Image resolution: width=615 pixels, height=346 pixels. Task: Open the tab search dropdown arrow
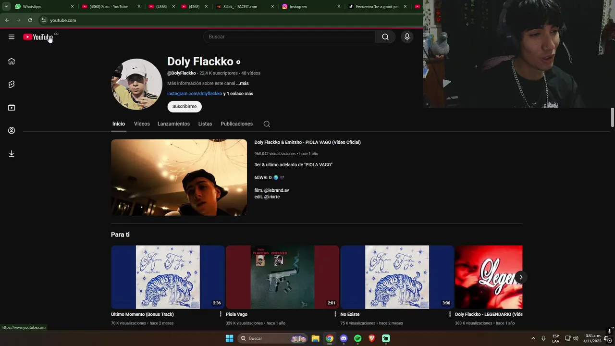(x=6, y=7)
